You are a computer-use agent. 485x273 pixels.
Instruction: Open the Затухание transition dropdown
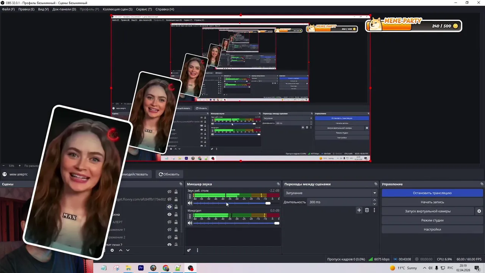pos(330,193)
